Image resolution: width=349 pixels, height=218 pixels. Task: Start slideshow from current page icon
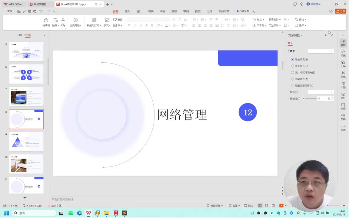(x=76, y=20)
